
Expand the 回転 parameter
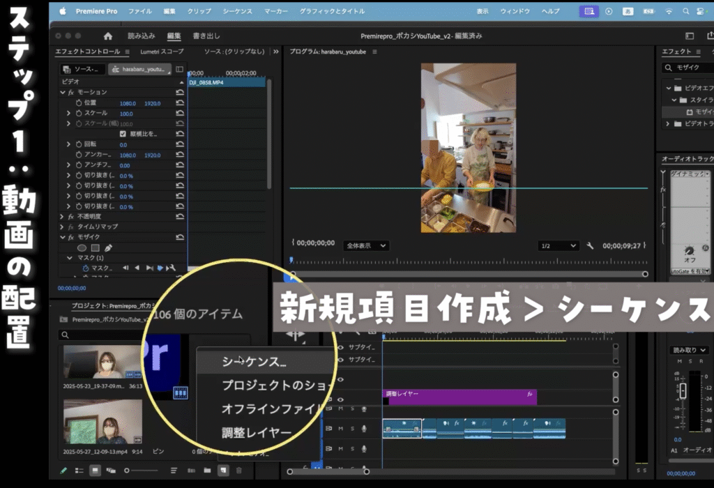click(x=68, y=144)
